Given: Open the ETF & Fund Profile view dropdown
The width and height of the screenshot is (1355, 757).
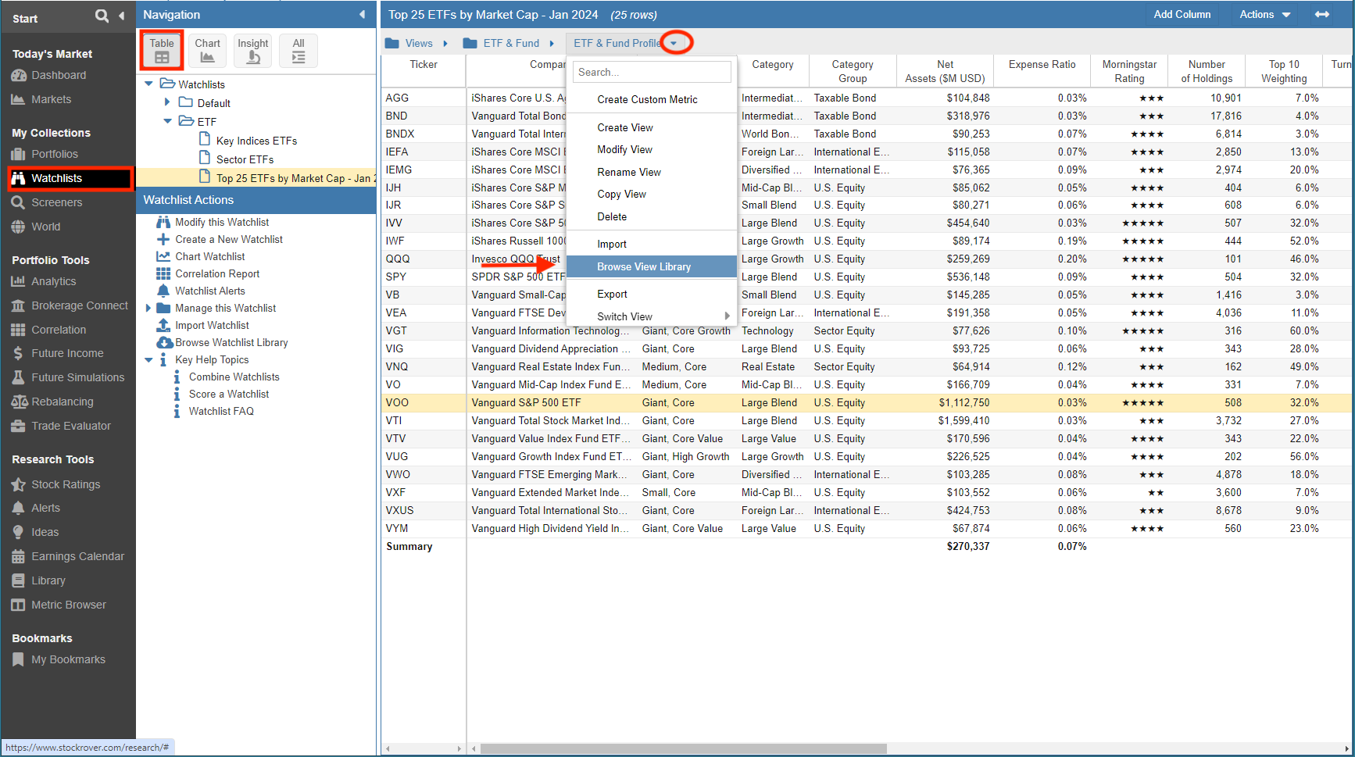Looking at the screenshot, I should (674, 43).
